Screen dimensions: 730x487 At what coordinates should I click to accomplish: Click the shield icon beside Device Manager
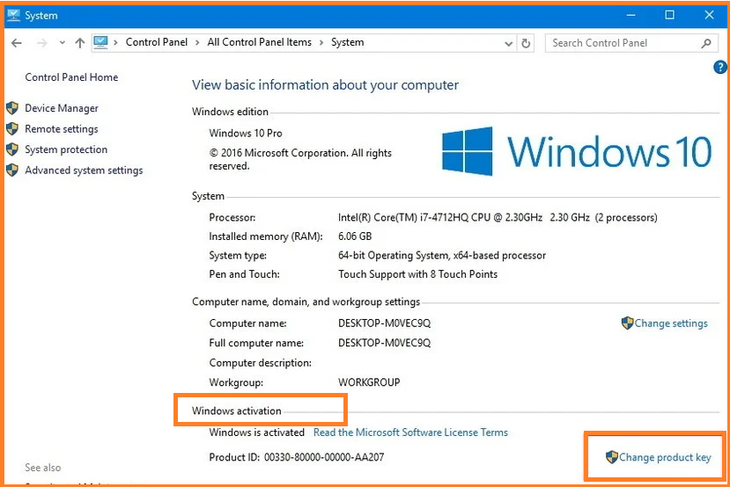point(12,108)
